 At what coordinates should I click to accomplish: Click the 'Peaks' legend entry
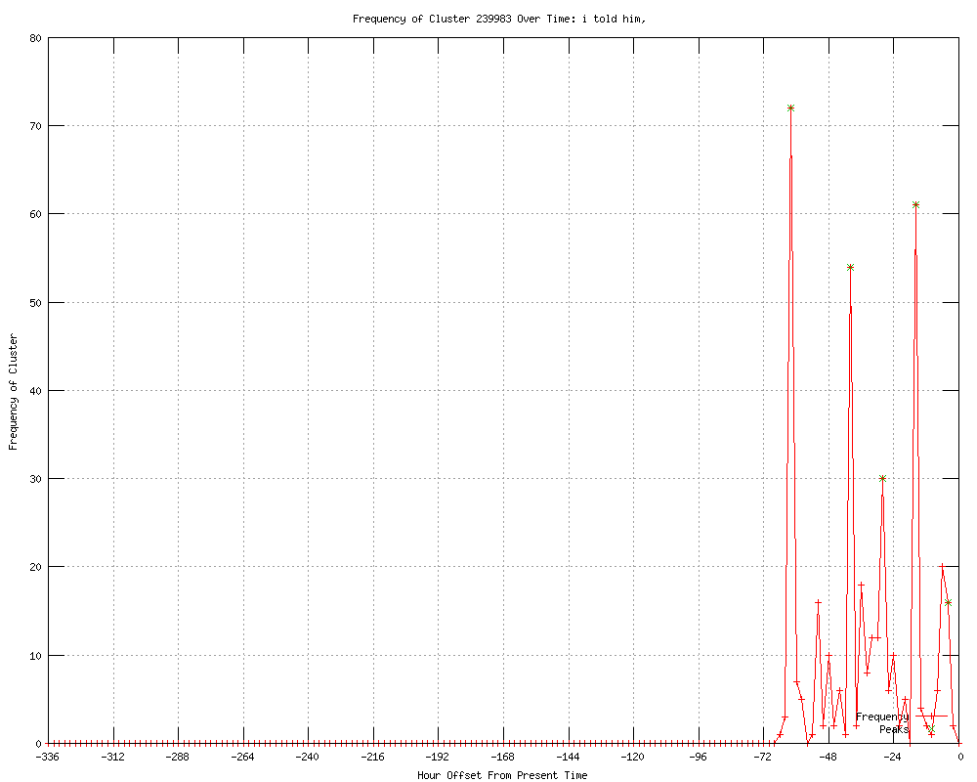(x=893, y=729)
